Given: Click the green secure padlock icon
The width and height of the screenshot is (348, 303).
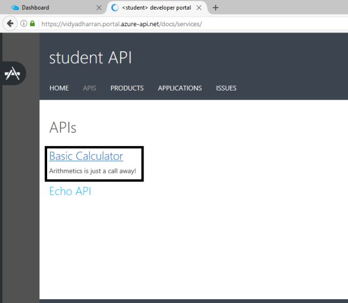Looking at the screenshot, I should click(x=33, y=24).
